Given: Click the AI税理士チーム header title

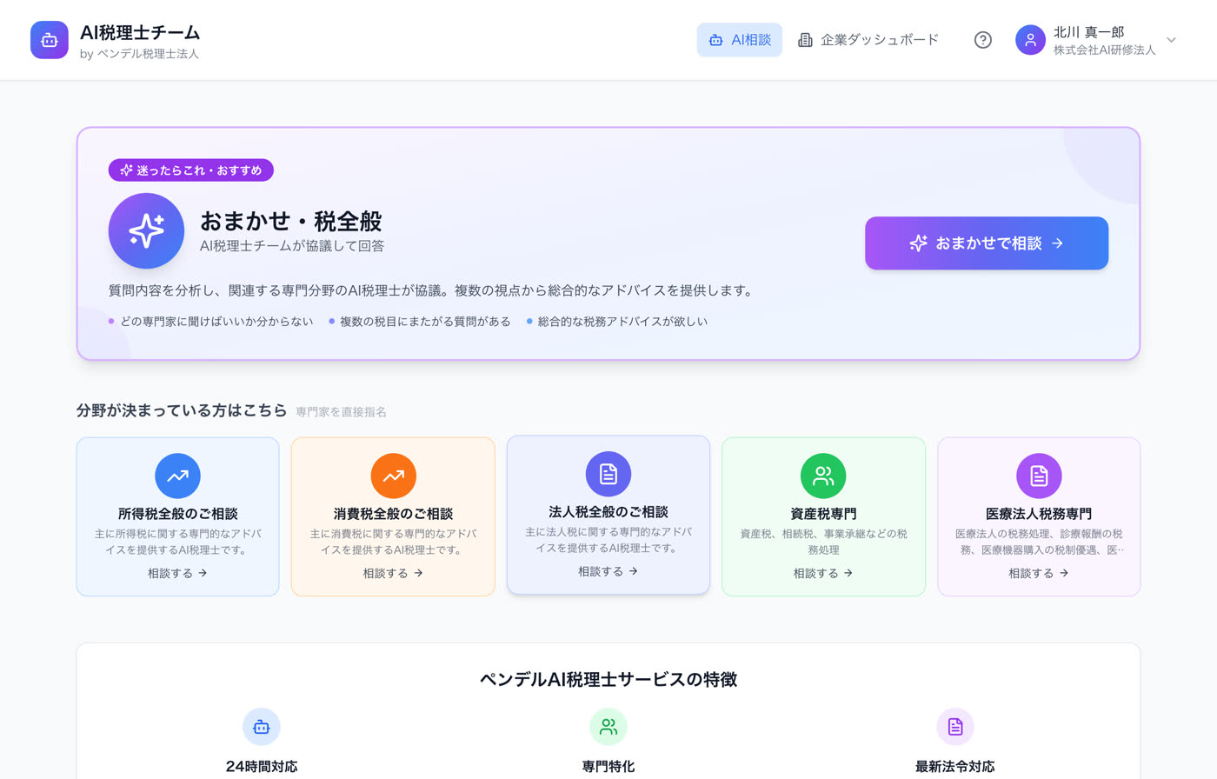Looking at the screenshot, I should pyautogui.click(x=140, y=32).
